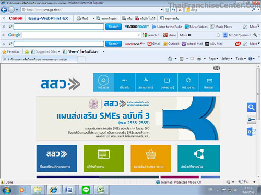Image resolution: width=261 pixels, height=195 pixels.
Task: Open the orange shopping basket SMEs/OTOP tile
Action: pos(151,158)
